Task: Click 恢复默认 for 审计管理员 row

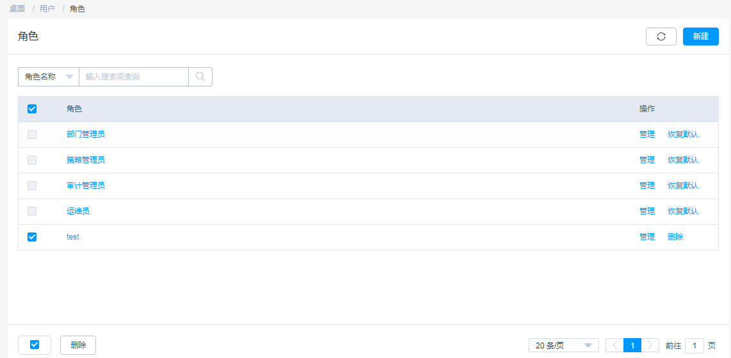Action: [x=683, y=186]
